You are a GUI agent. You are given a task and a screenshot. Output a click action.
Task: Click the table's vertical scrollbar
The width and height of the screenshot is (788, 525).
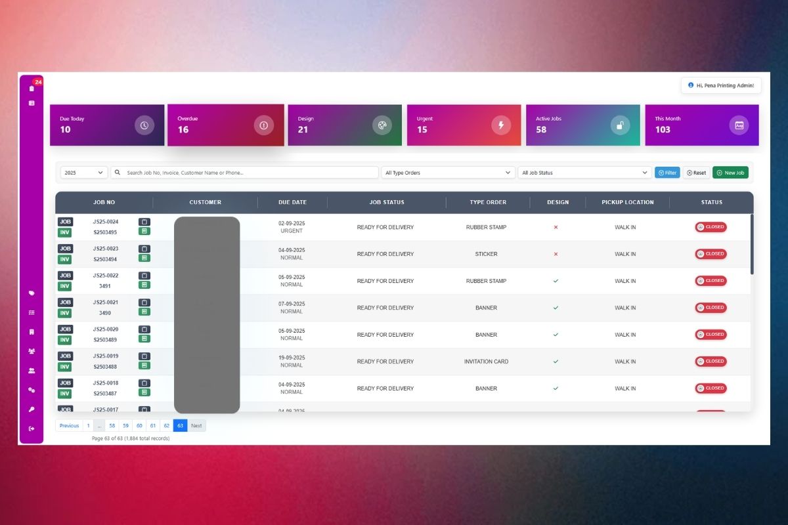[x=752, y=244]
